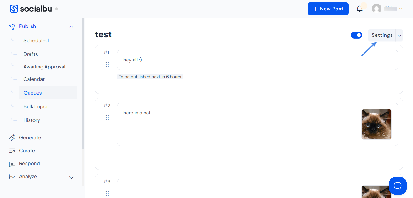This screenshot has height=198, width=413.
Task: Click the Analyze chart icon
Action: (12, 177)
